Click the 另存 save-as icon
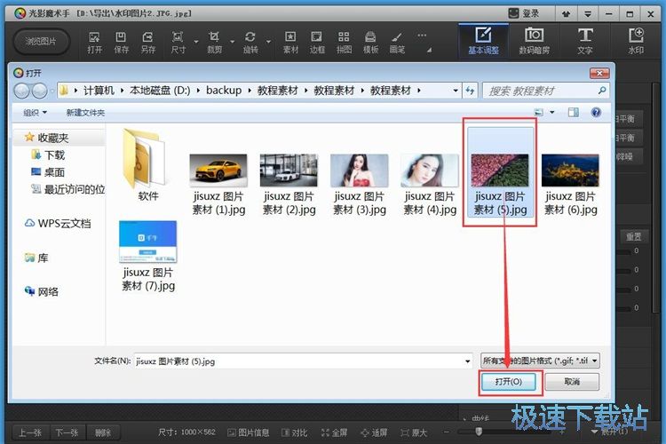The image size is (666, 444). point(147,43)
